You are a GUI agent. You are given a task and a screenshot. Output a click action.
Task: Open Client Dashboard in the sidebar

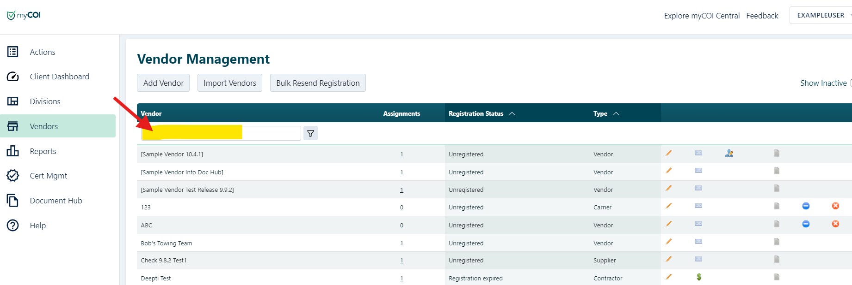coord(59,77)
